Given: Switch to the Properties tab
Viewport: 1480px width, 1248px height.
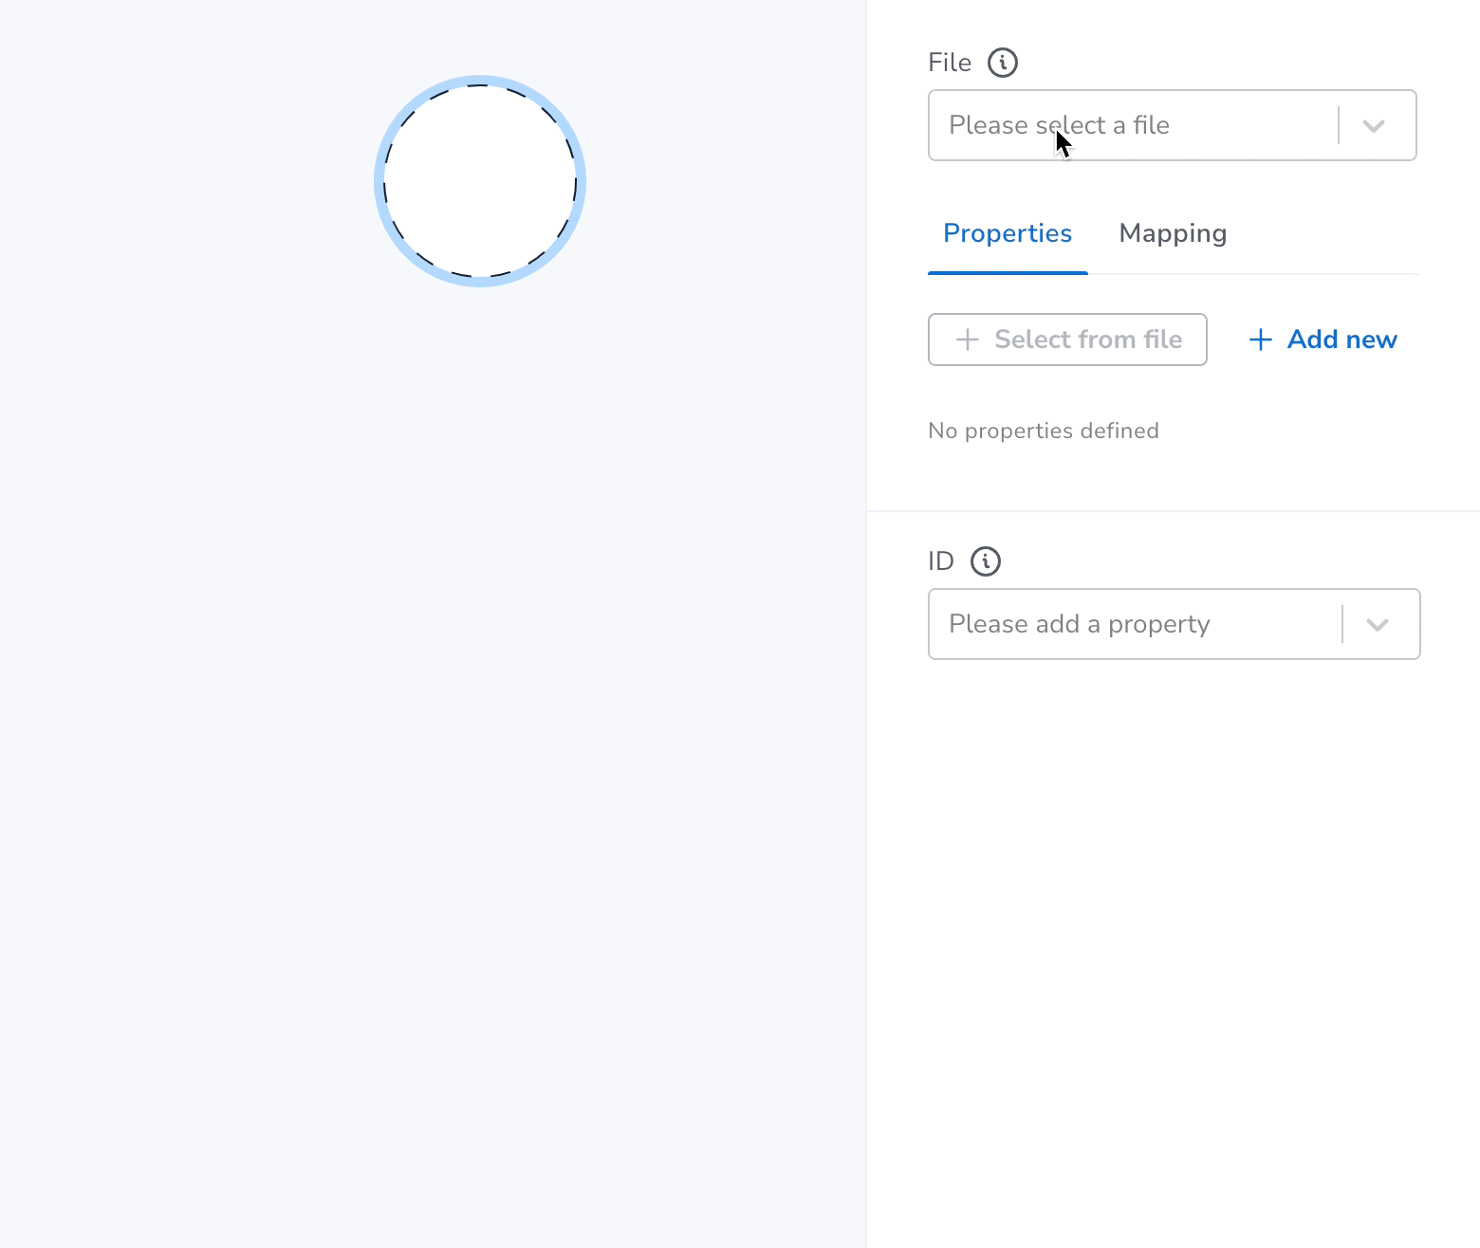Looking at the screenshot, I should pos(1008,233).
